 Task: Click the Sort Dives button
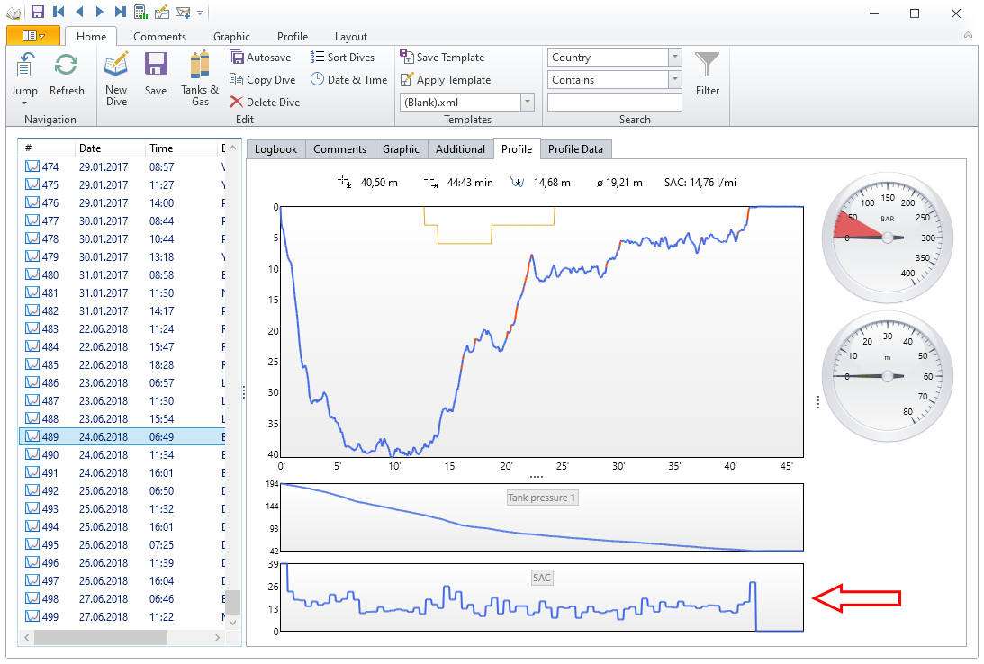pyautogui.click(x=342, y=58)
